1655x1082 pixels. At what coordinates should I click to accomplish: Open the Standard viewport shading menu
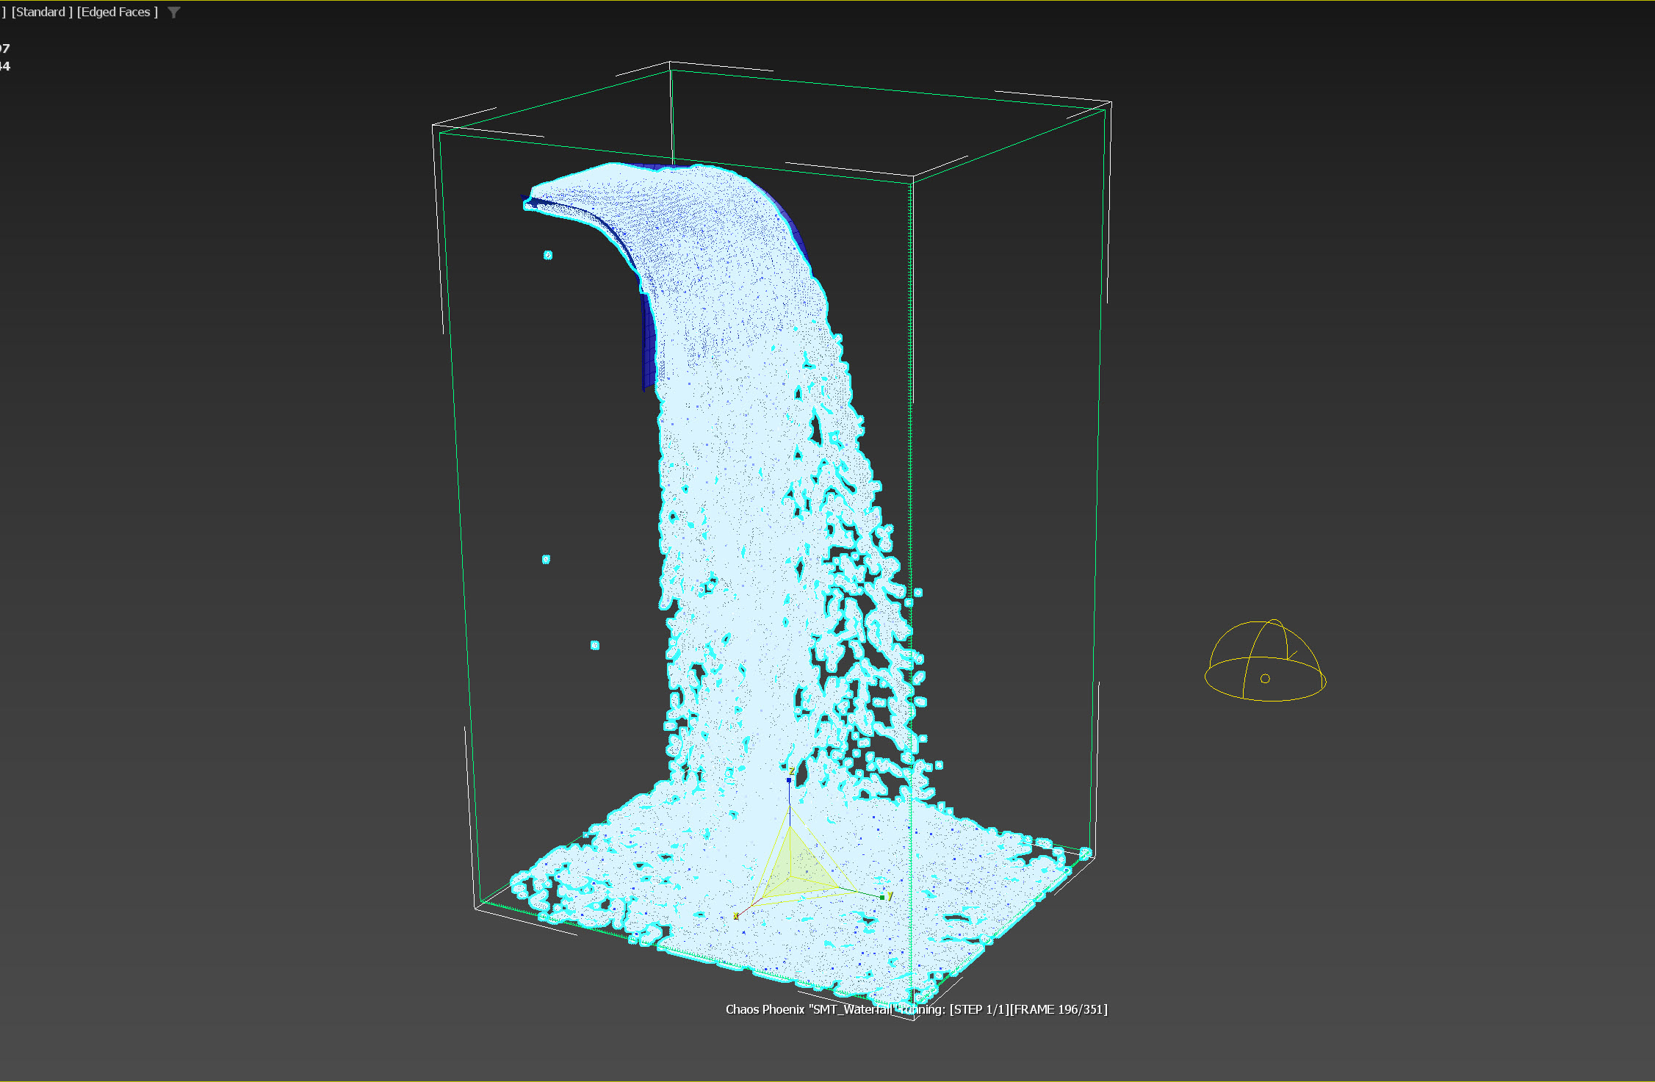tap(42, 12)
